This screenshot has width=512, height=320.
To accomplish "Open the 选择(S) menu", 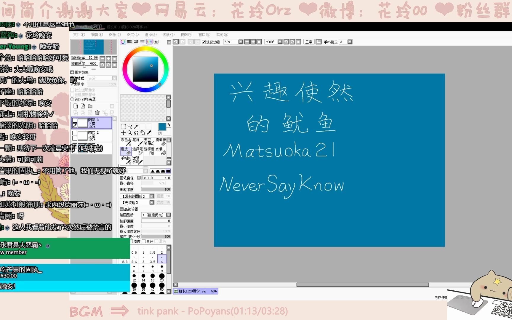I will point(151,35).
